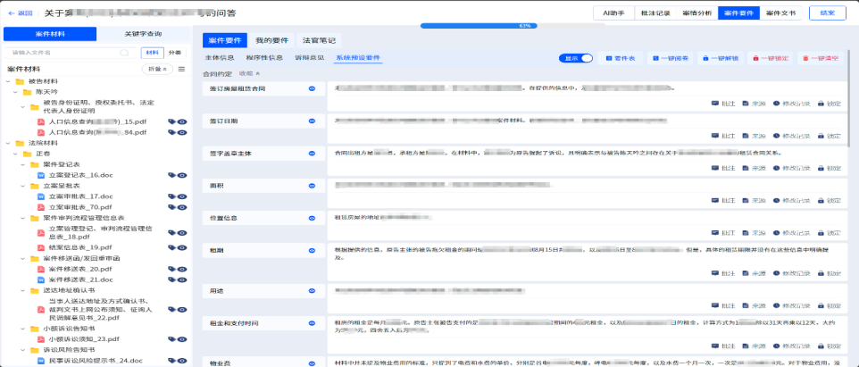Viewport: 859px width, 367px height.
Task: Click the 修改记录 icon in 面积 row
Action: 791,200
